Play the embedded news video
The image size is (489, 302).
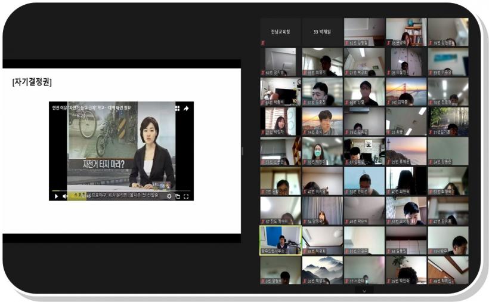57,196
